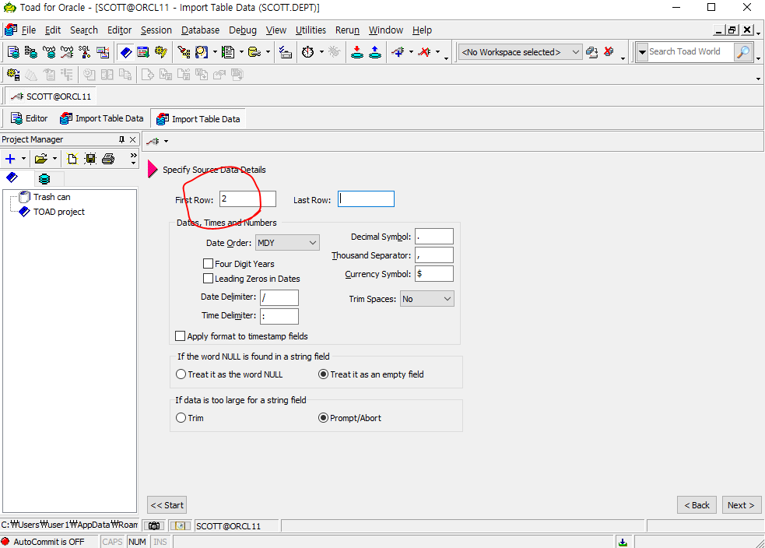Switch to the database tab in Project Manager
Image resolution: width=765 pixels, height=548 pixels.
point(44,178)
